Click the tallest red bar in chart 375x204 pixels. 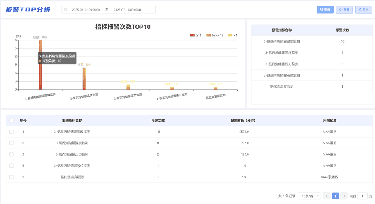pos(40,72)
